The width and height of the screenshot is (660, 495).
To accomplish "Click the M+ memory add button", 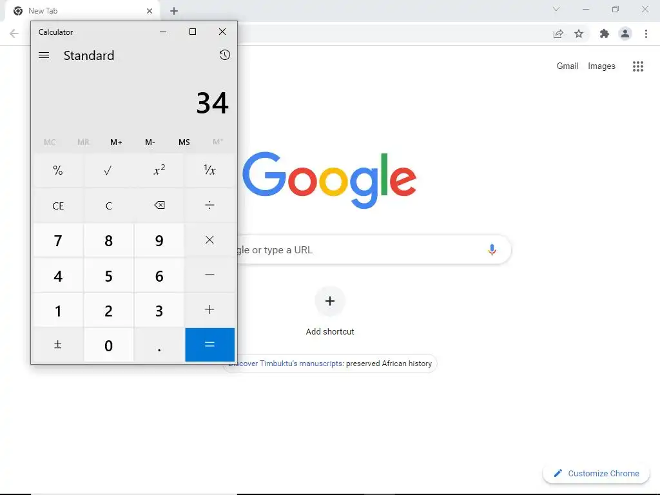I will 116,142.
